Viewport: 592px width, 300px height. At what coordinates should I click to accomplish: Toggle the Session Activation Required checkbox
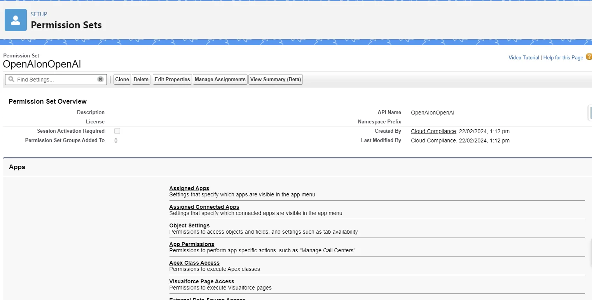coord(117,131)
